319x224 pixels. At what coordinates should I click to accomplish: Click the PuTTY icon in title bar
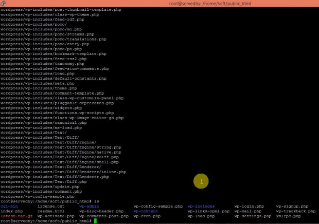4,4
